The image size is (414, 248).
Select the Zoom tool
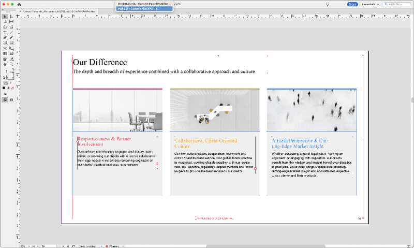(11, 64)
